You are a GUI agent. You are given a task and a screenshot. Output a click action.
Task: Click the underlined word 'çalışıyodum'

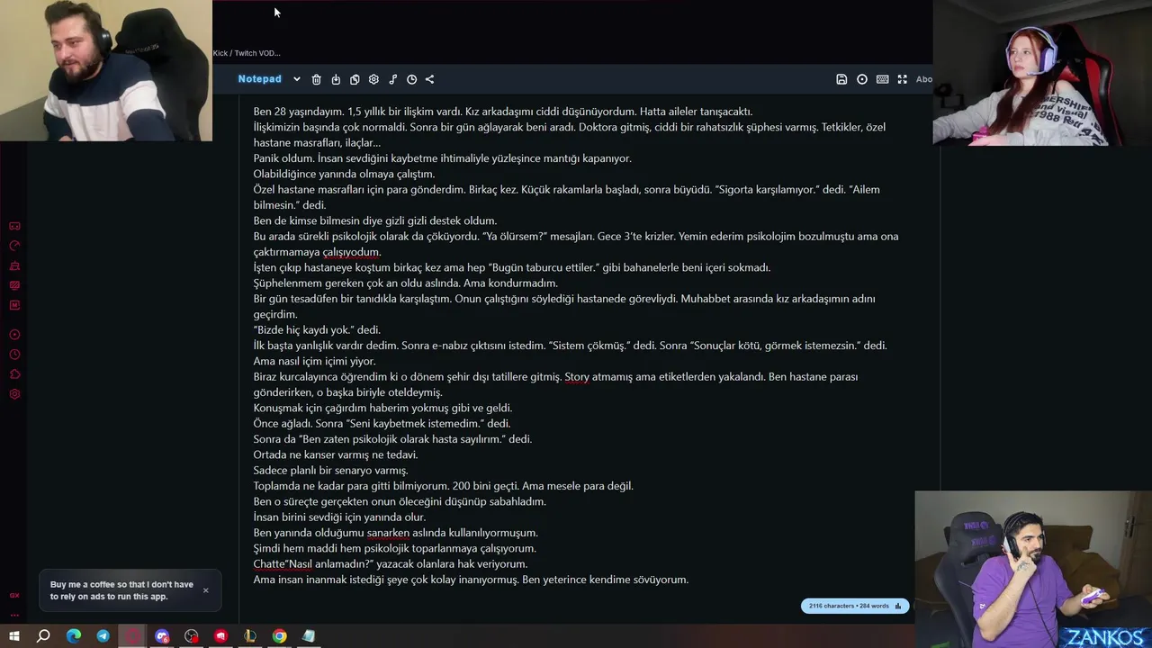(x=351, y=252)
